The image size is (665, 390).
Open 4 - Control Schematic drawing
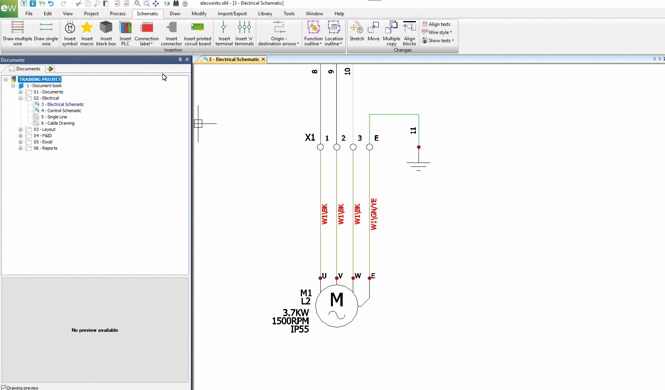tap(61, 111)
